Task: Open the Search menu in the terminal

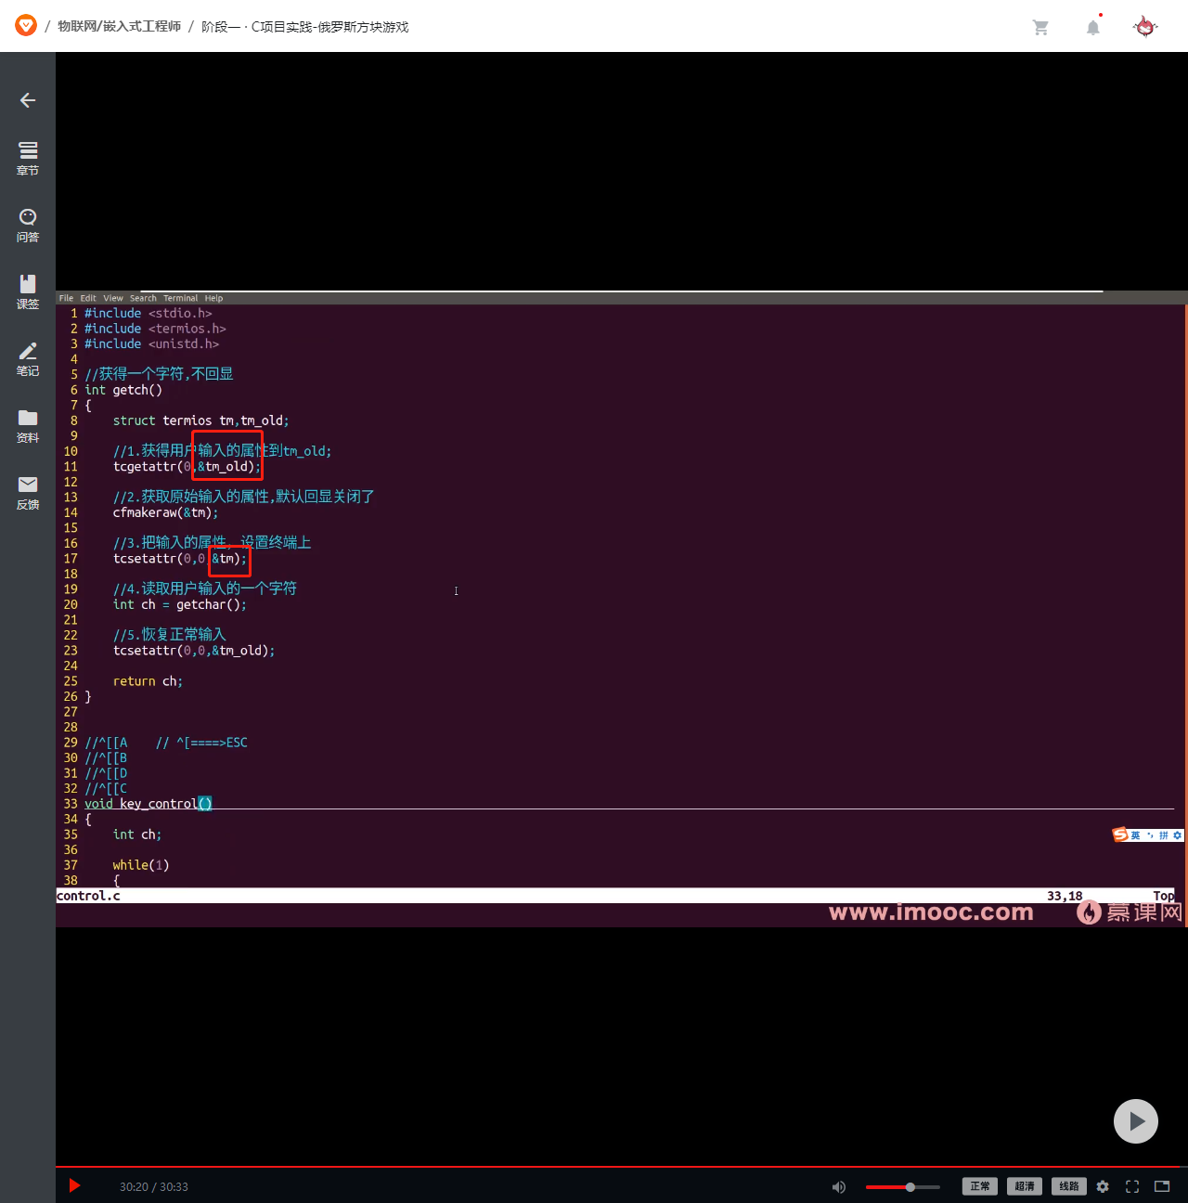Action: (x=143, y=298)
